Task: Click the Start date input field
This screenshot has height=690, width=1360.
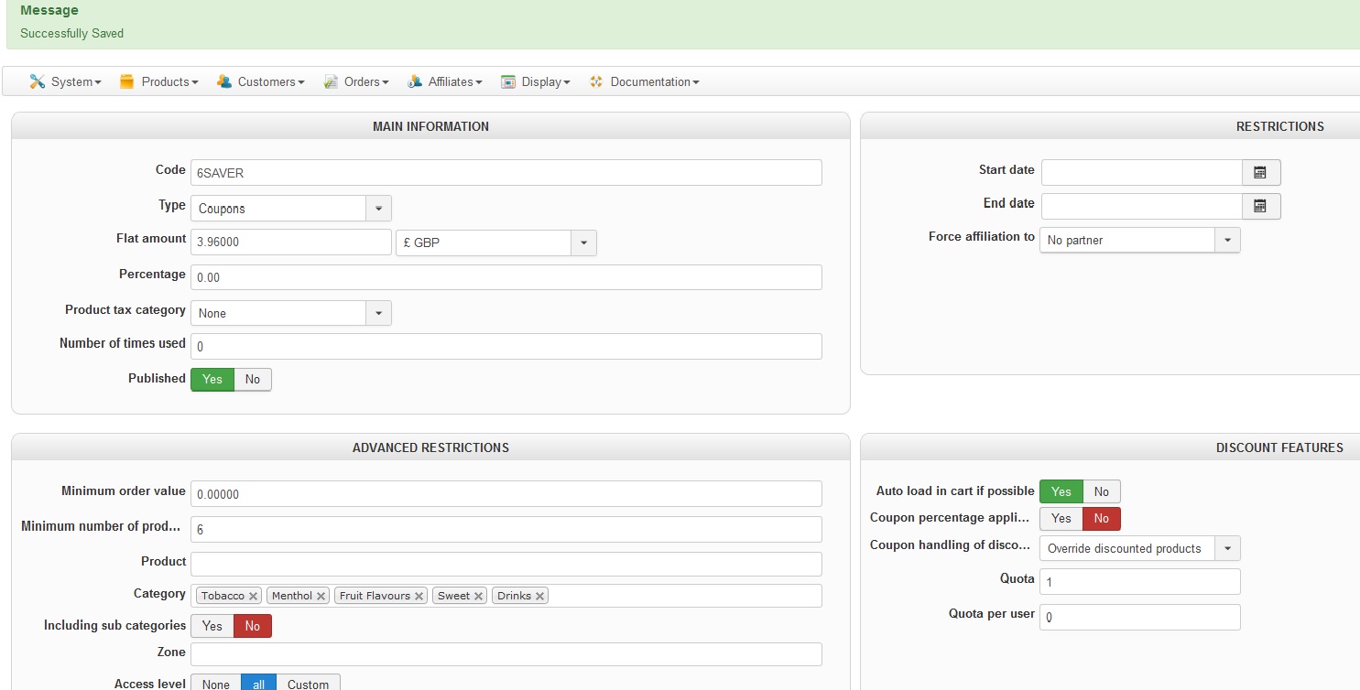Action: click(1142, 172)
